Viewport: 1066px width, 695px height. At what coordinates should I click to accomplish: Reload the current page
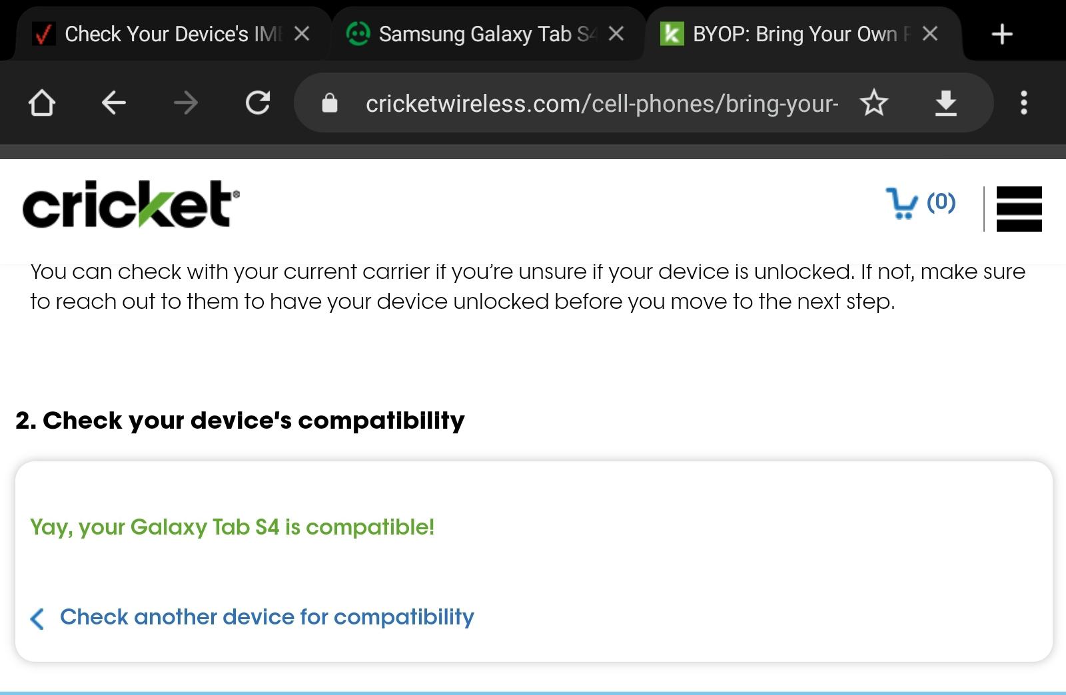258,103
